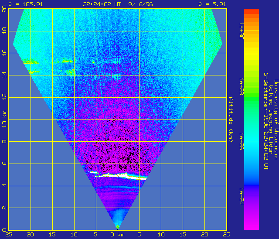Click the θ = 5.91 angle label
This screenshot has width=279, height=239.
(x=212, y=4)
